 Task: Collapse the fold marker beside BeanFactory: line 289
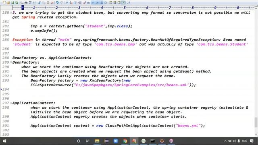[11, 62]
